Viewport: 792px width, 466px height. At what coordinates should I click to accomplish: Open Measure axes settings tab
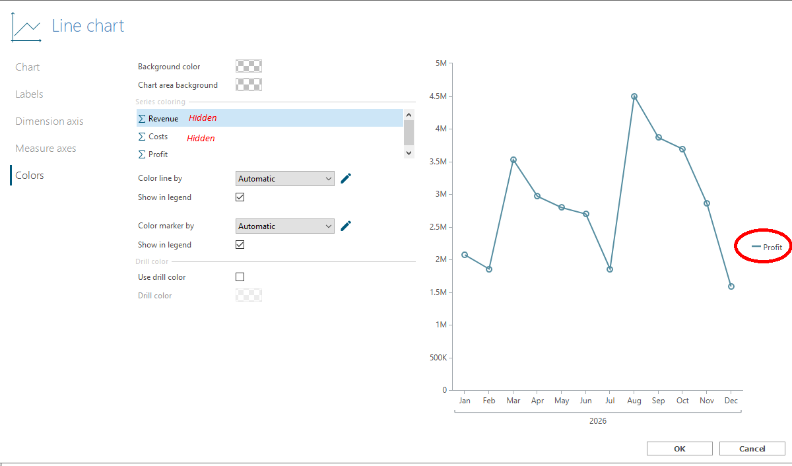pyautogui.click(x=46, y=149)
